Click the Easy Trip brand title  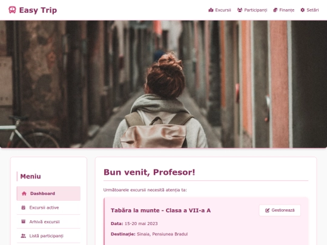38,10
